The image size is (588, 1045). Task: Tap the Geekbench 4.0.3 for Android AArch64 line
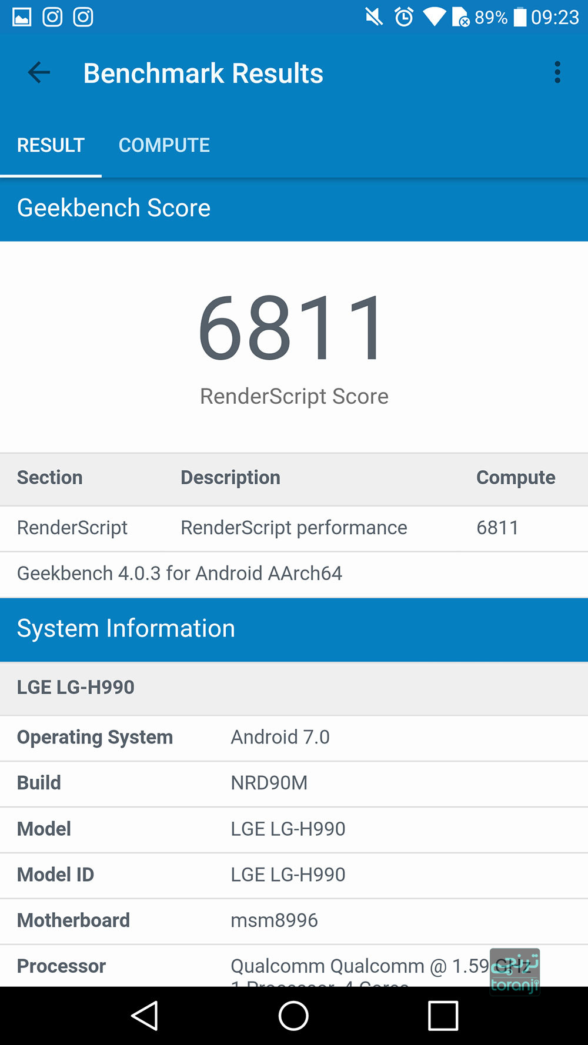(179, 574)
